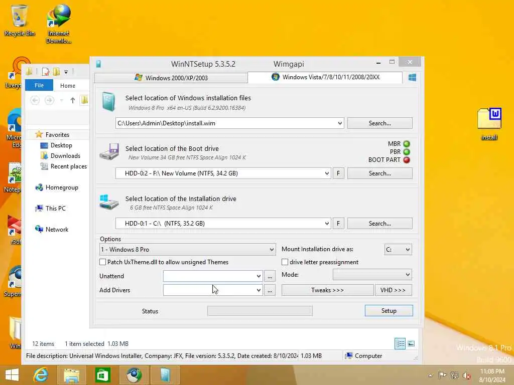This screenshot has width=514, height=385.
Task: Enable Patch UxTheme.dll checkbox
Action: click(102, 262)
